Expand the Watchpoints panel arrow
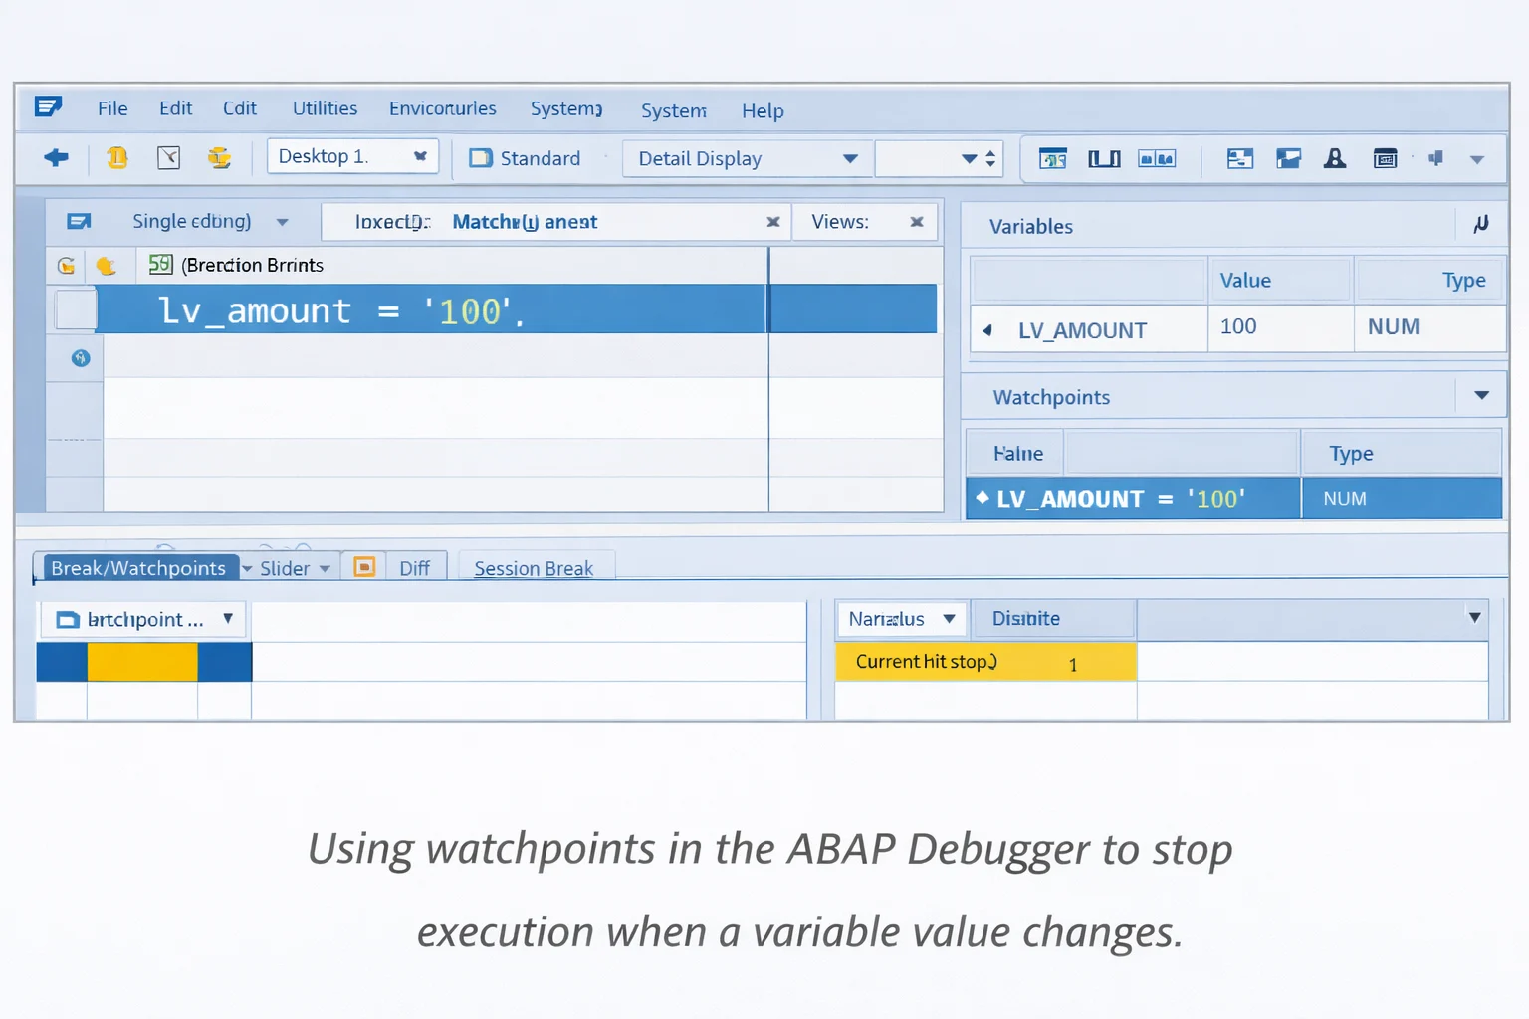The width and height of the screenshot is (1529, 1019). 1482,395
